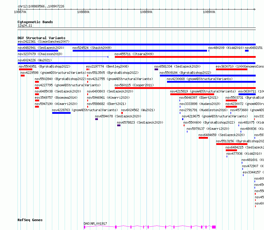The height and width of the screenshot is (230, 264).
Task: Open nsv5588682 (Ebert2021) label
Action: point(106,104)
